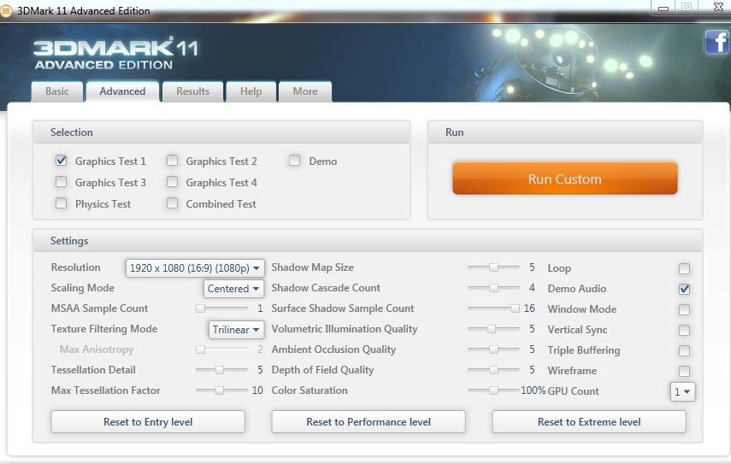The width and height of the screenshot is (731, 464).
Task: Adjust Ambient Occlusion Quality slider
Action: [493, 349]
